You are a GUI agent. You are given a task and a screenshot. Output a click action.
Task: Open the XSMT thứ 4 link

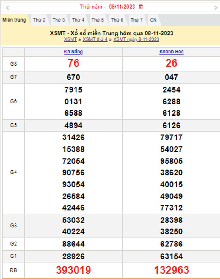tap(95, 39)
